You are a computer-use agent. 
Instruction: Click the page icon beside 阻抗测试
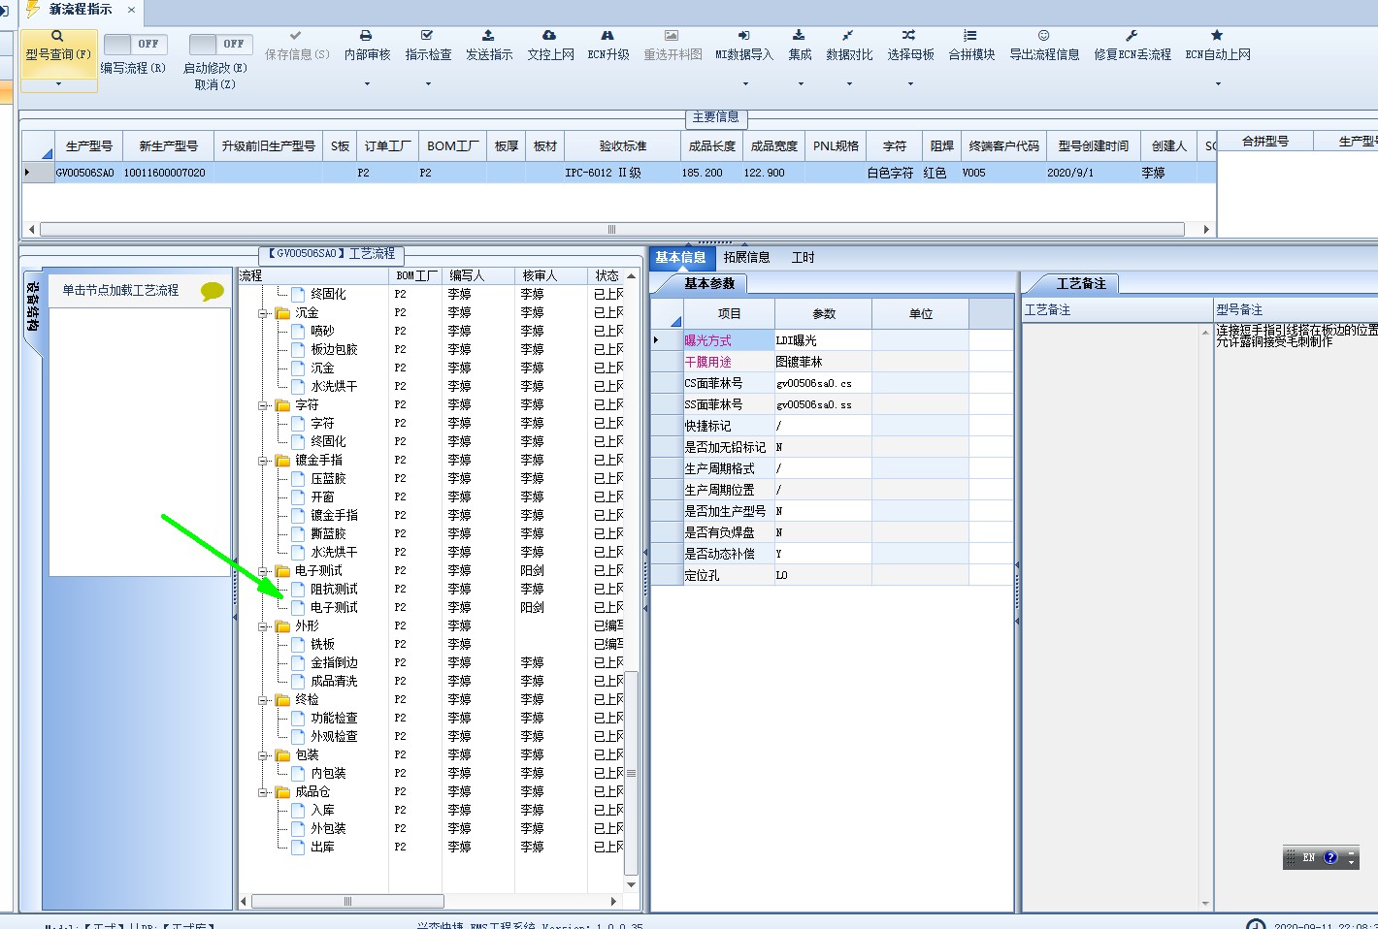pos(299,590)
